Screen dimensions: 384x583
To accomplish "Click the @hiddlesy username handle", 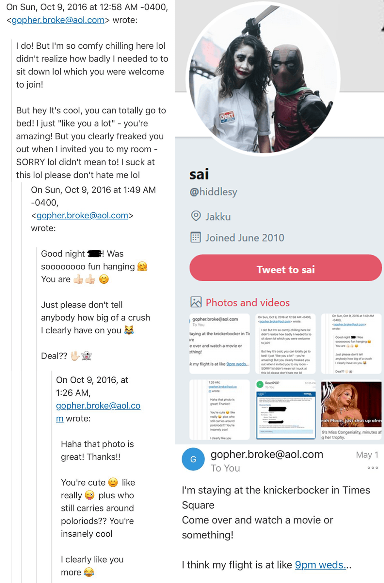I will click(213, 192).
